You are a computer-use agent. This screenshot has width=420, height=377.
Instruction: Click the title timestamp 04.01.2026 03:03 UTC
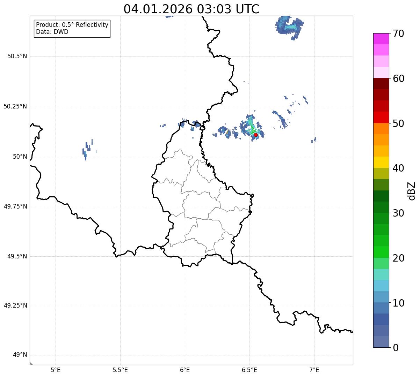(x=191, y=9)
